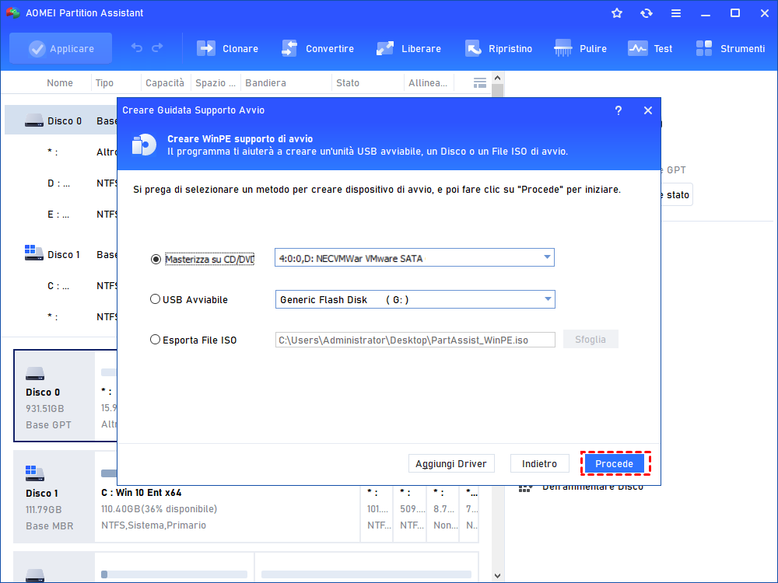Open the CD/DVD drive dropdown
Image resolution: width=778 pixels, height=583 pixels.
pyautogui.click(x=415, y=258)
